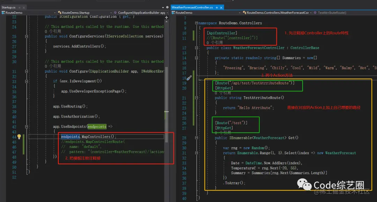Open the RouteDemo project dropdown in Startup.cs pane

click(x=29, y=13)
